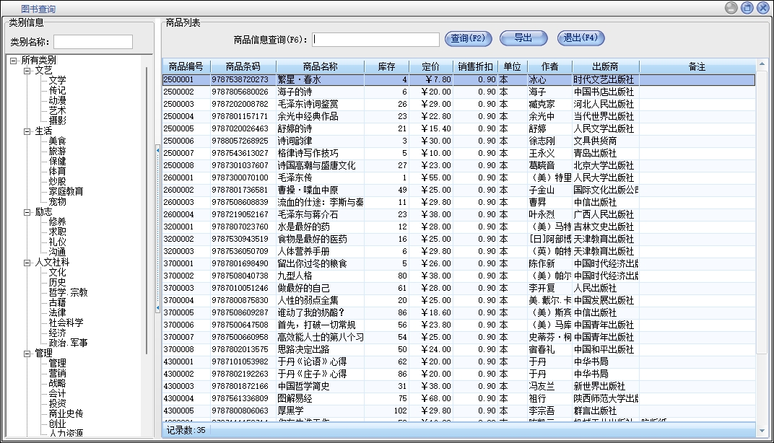Collapse the 文艺 category branch
The width and height of the screenshot is (774, 443).
pyautogui.click(x=27, y=71)
